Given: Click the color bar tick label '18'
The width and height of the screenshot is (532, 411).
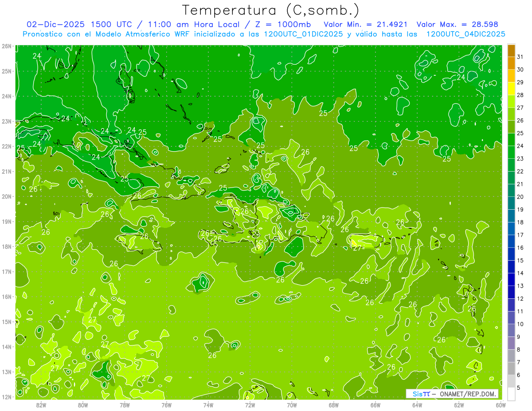Looking at the screenshot, I should click(x=520, y=222).
